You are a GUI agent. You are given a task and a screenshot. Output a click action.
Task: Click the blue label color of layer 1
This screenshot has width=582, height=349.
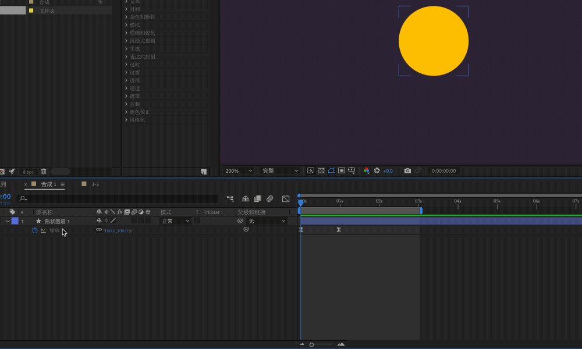click(15, 220)
